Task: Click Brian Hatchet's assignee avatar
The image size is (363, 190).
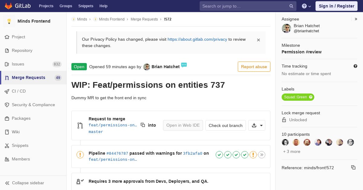Action: 286,28
